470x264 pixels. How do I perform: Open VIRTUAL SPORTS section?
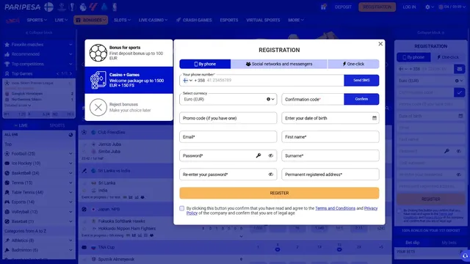point(263,20)
